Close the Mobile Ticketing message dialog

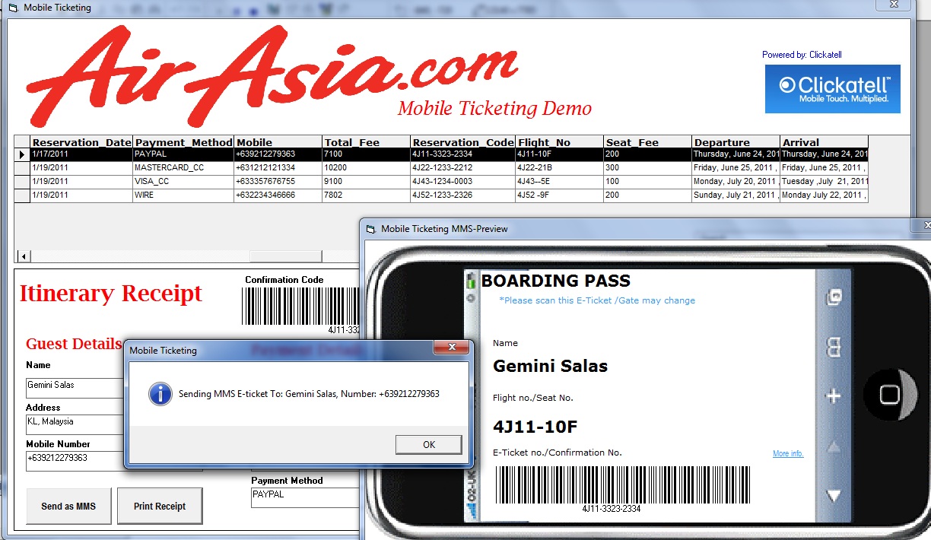[x=452, y=348]
